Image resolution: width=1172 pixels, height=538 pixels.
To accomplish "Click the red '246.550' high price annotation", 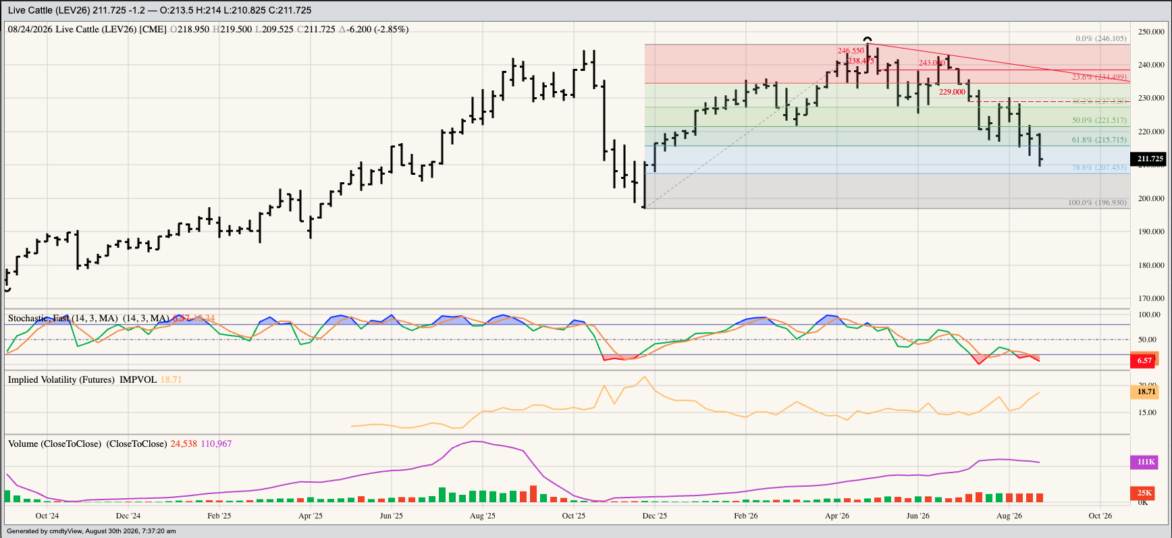I will [851, 51].
